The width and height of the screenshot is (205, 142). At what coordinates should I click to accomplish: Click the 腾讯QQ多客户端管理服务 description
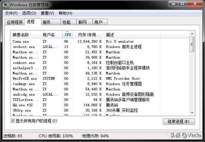click(x=128, y=100)
